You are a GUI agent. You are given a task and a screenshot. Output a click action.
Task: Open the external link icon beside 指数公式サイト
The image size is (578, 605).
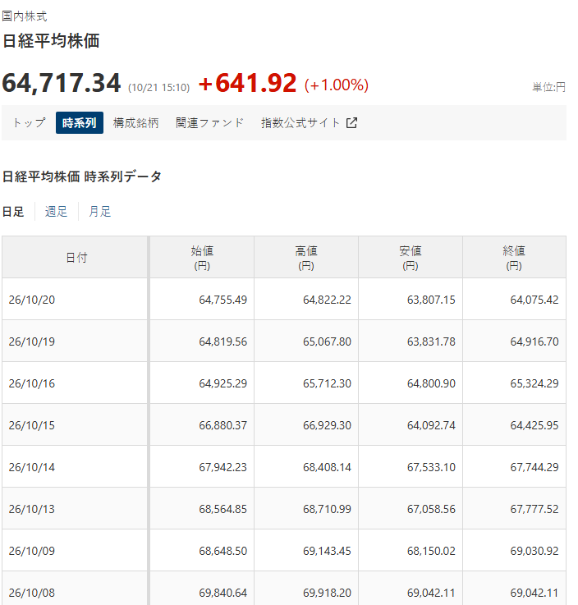351,123
